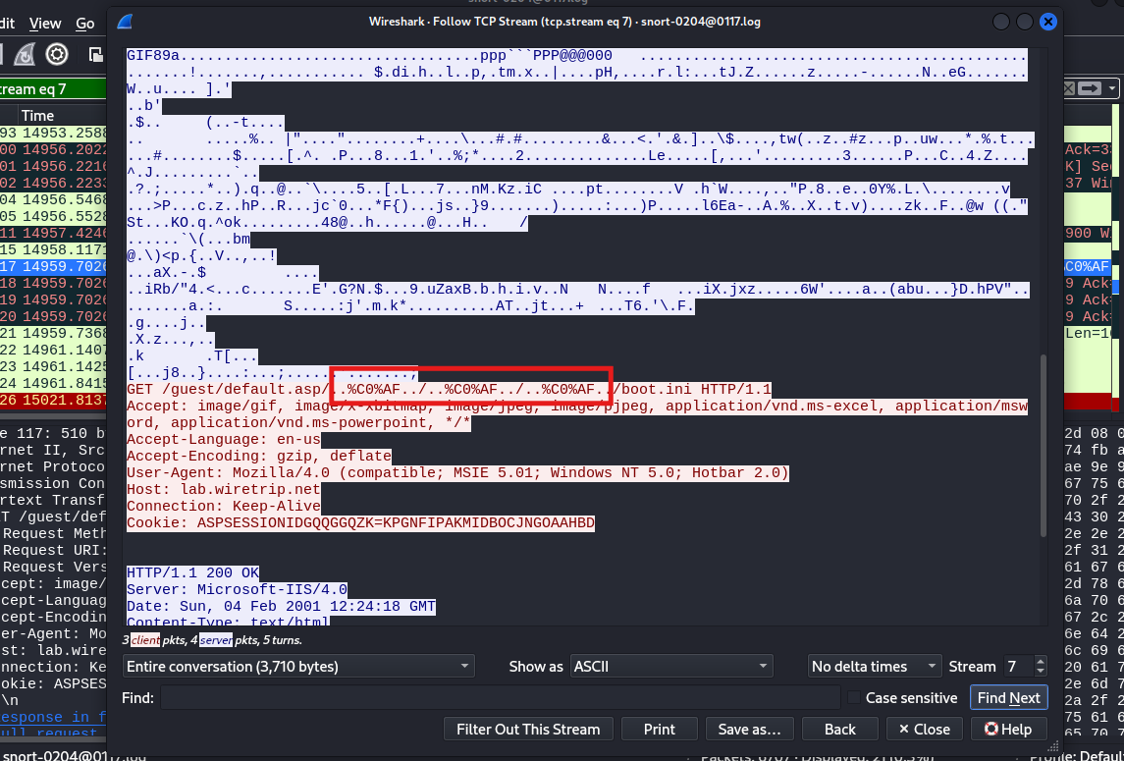Open the View menu in main window
1124x761 pixels.
pos(45,23)
